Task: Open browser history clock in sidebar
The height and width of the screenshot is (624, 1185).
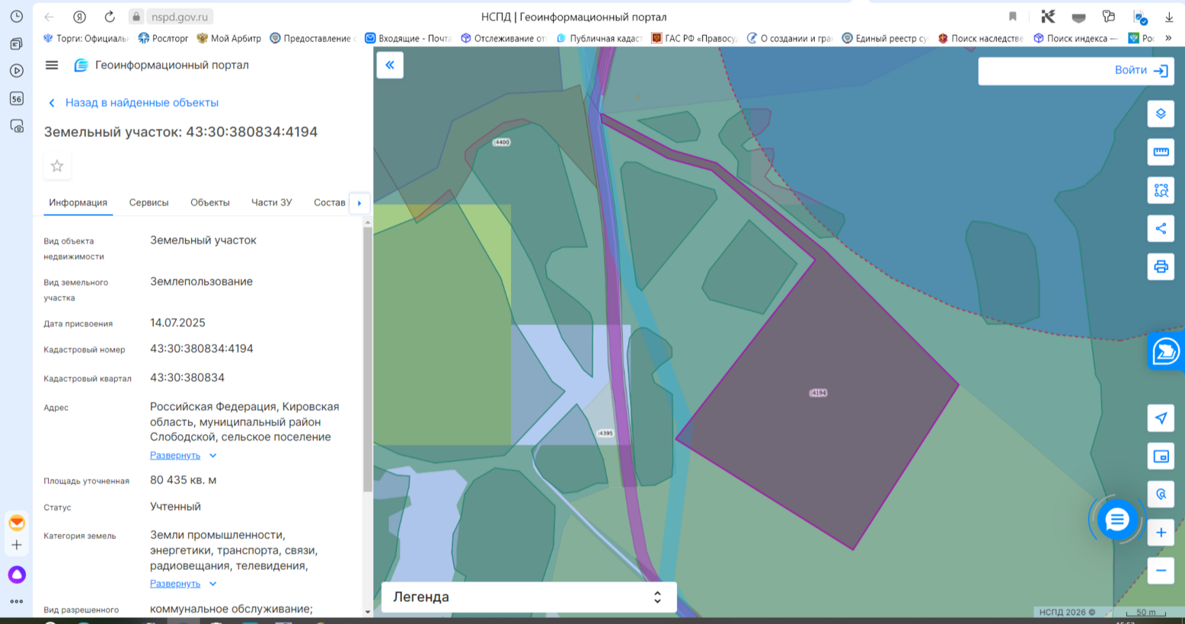Action: pyautogui.click(x=17, y=17)
